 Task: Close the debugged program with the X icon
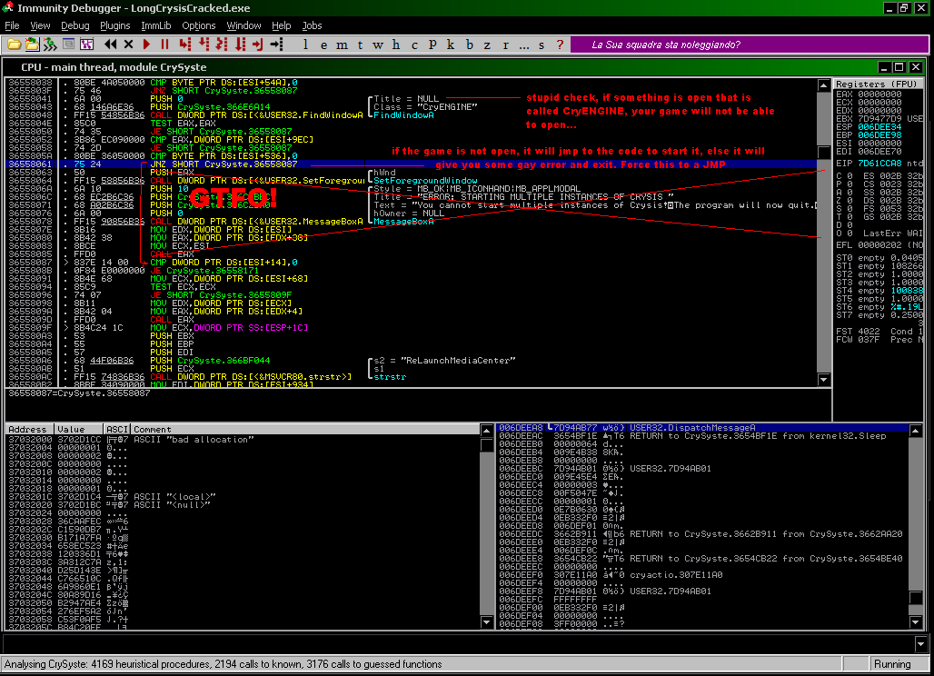coord(128,45)
